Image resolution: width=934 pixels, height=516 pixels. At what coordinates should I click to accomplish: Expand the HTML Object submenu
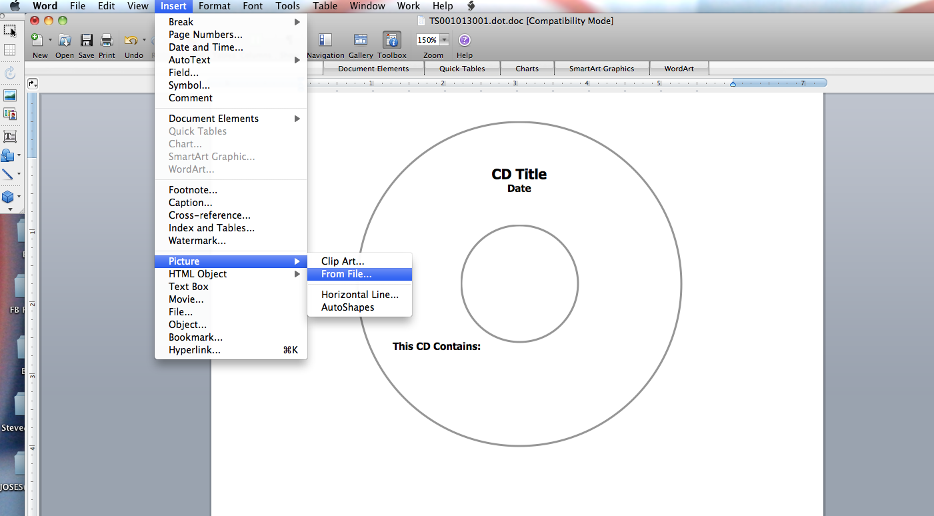(x=231, y=274)
